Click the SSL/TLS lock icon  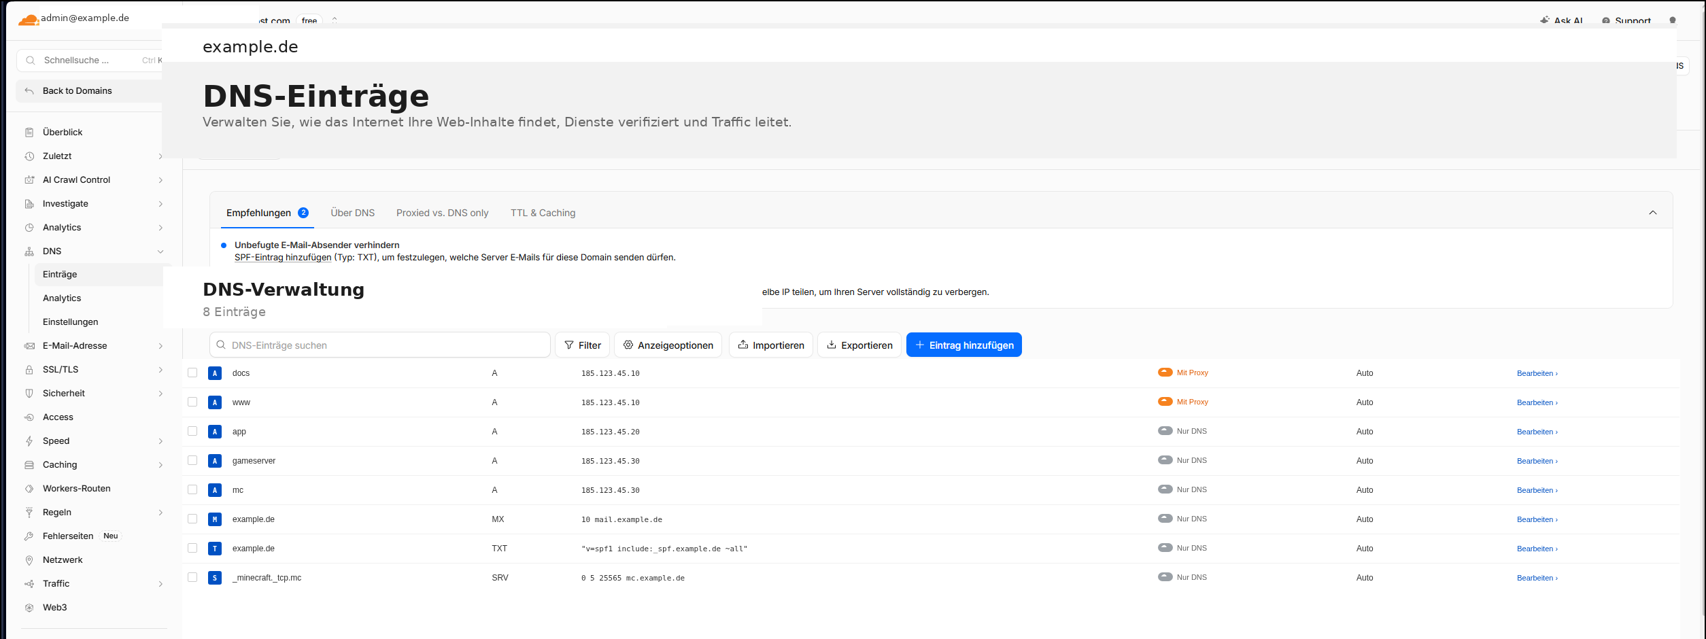coord(29,370)
